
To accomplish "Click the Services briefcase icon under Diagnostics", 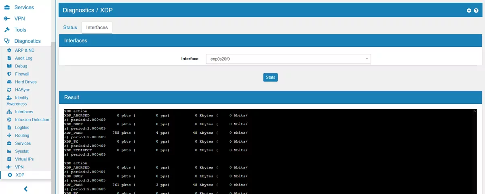I will (x=9, y=143).
